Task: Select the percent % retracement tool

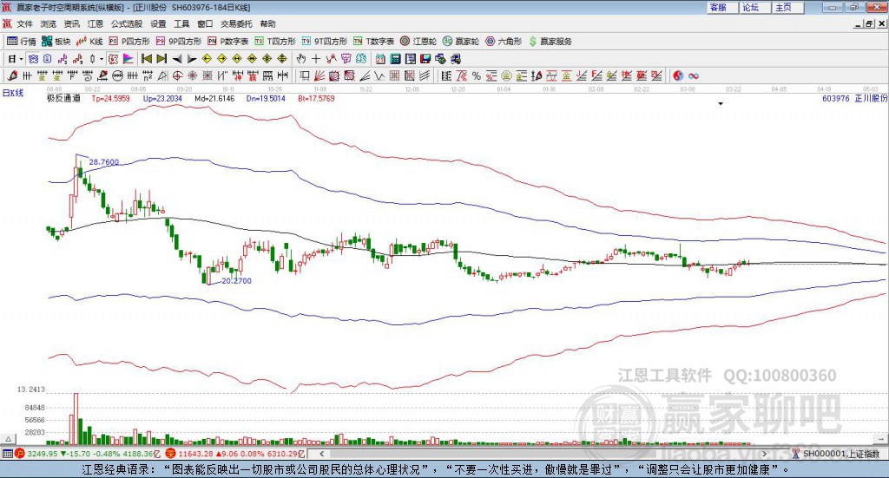Action: 477,75
